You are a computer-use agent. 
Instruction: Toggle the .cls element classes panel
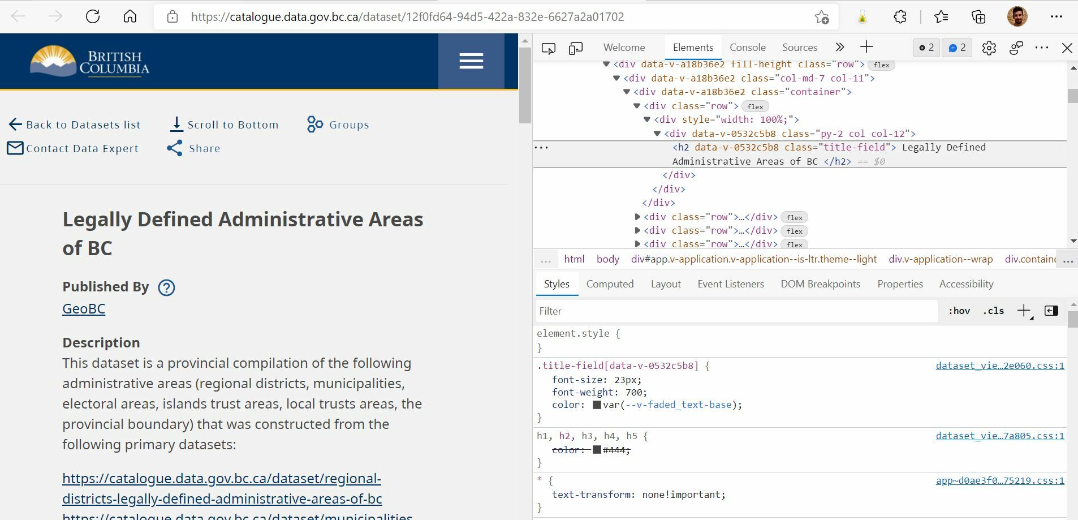click(994, 311)
